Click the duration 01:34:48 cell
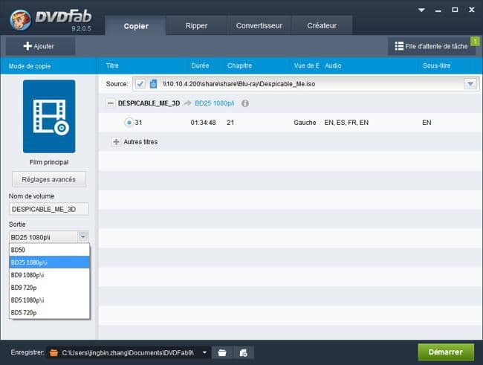Image resolution: width=483 pixels, height=365 pixels. [x=203, y=123]
